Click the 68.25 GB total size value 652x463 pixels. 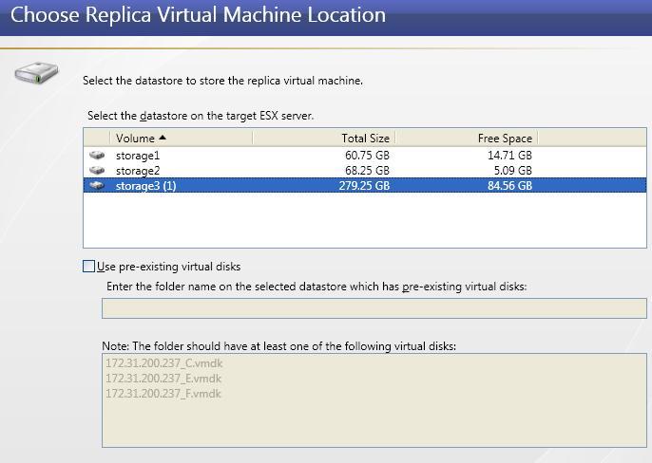click(x=367, y=170)
